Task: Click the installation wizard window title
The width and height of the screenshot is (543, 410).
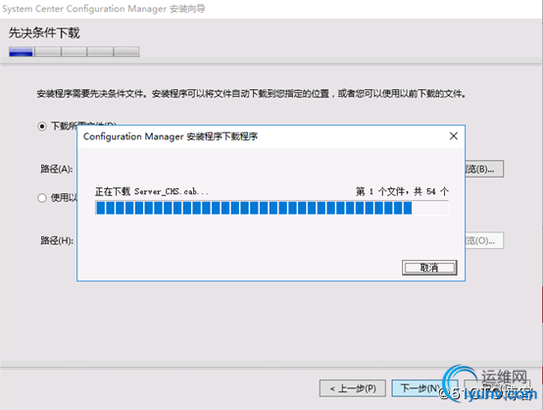Action: point(104,8)
